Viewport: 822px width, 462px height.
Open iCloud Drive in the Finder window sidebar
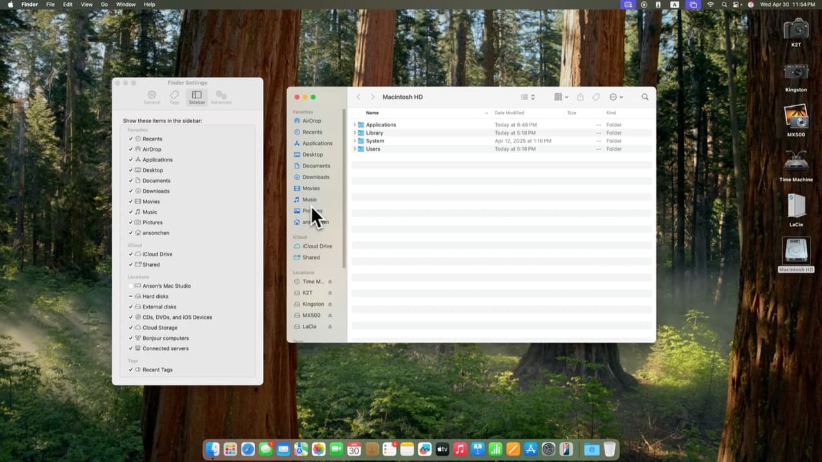tap(317, 246)
